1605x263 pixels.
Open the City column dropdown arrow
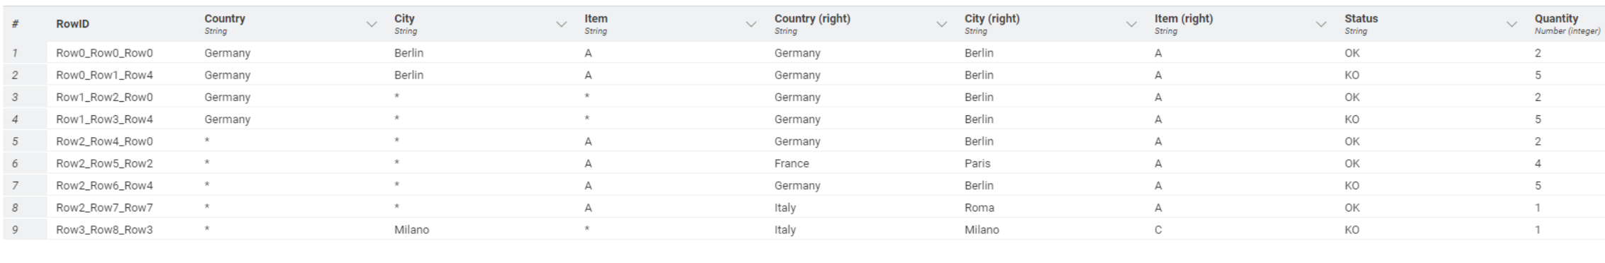click(x=561, y=24)
